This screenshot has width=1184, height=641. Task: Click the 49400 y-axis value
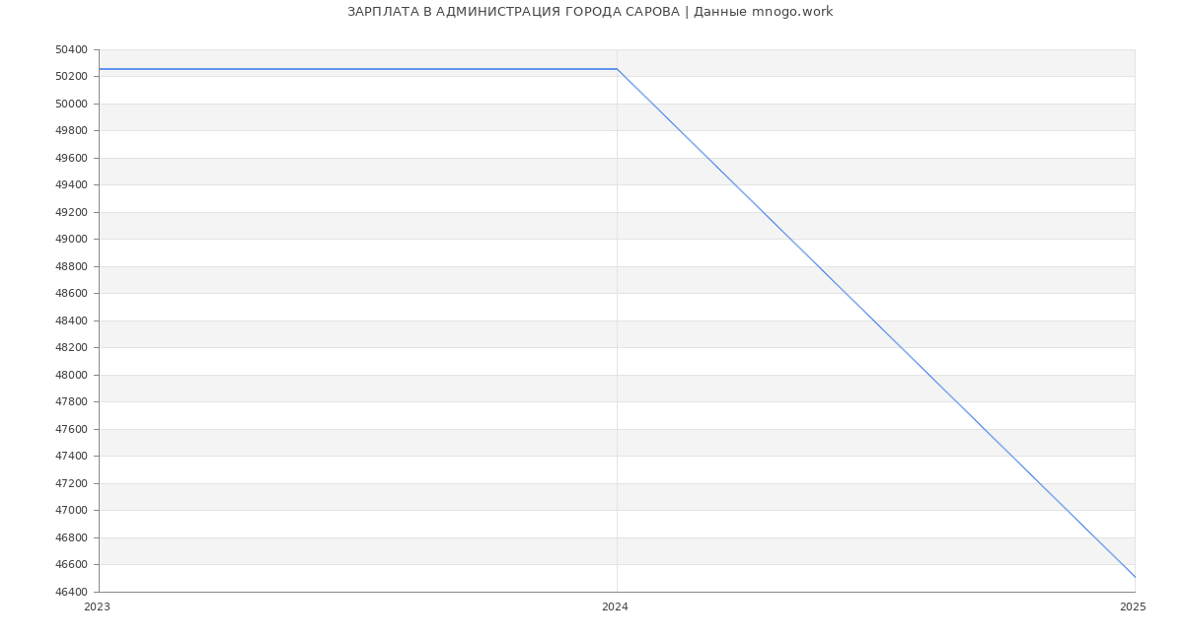pyautogui.click(x=71, y=185)
